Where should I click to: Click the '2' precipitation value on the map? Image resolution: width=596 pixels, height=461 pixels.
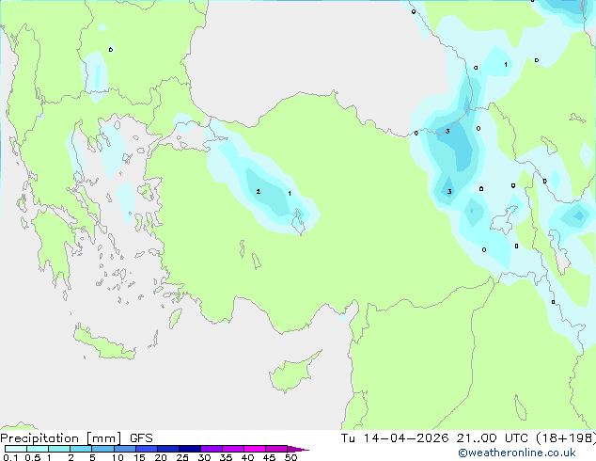(259, 191)
